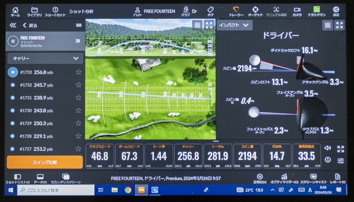The height and width of the screenshot is (202, 354).
Task: Favorite shot #1733 with star
Action: coord(78,72)
